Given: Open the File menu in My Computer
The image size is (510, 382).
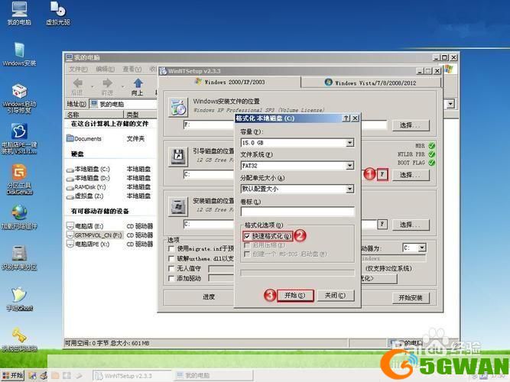Looking at the screenshot, I should point(78,70).
